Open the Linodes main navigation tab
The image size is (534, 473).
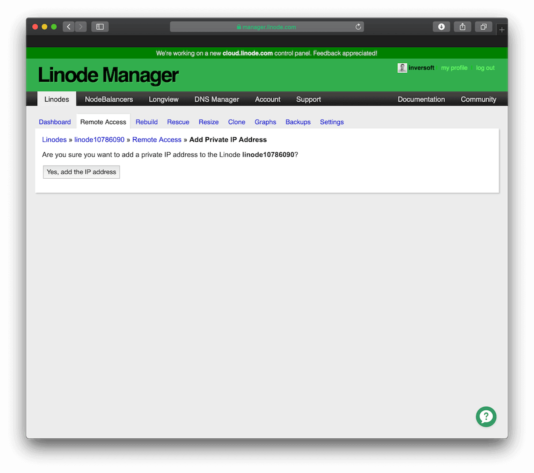point(56,99)
